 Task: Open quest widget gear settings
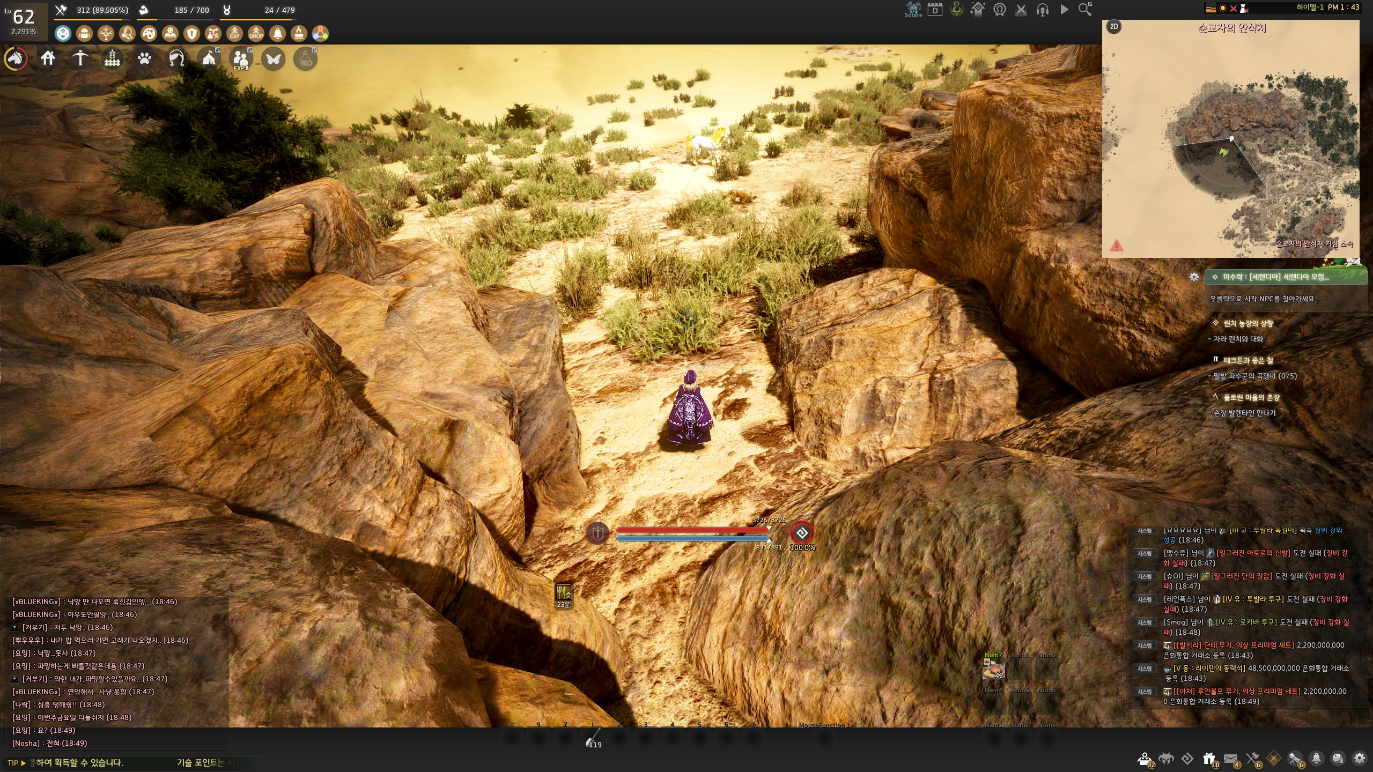coord(1194,277)
